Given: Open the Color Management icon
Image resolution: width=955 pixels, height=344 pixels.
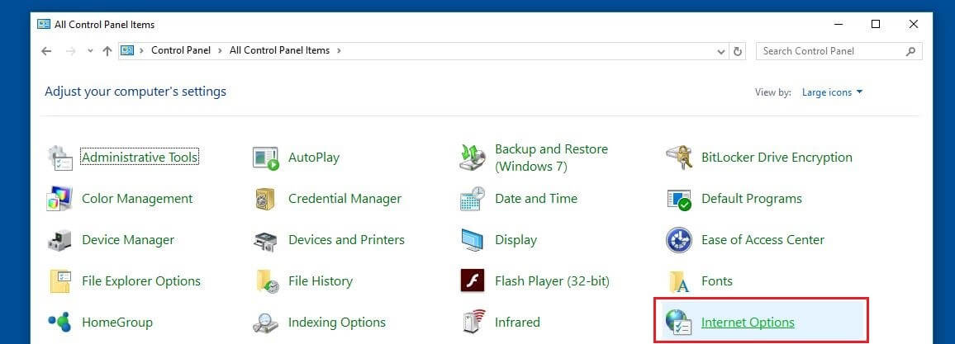Looking at the screenshot, I should (61, 199).
